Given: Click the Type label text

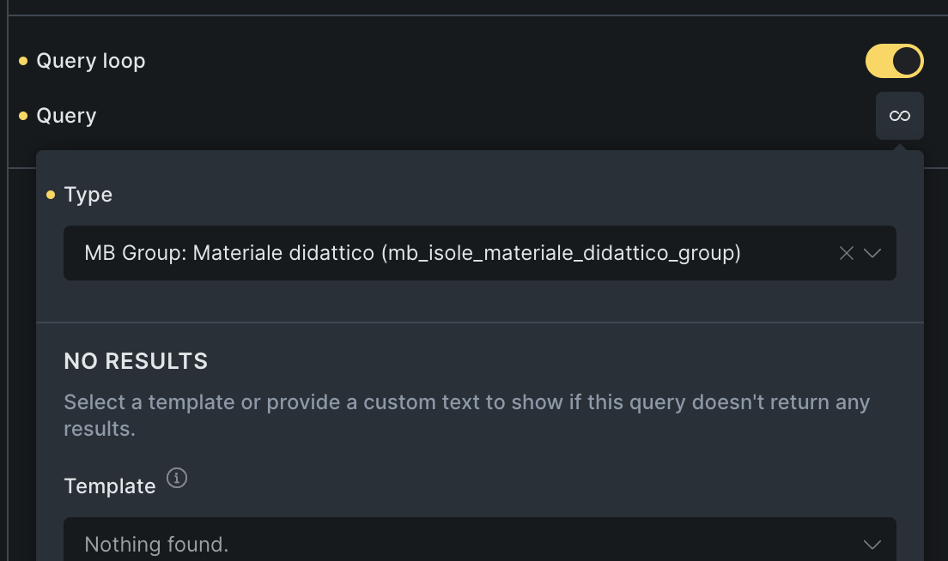Looking at the screenshot, I should point(88,195).
